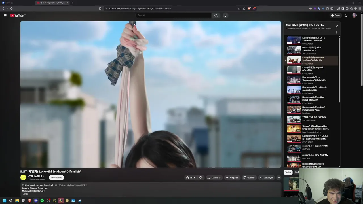The height and width of the screenshot is (204, 363).
Task: Open the YouTube hamburger guide menu
Action: tap(5, 15)
